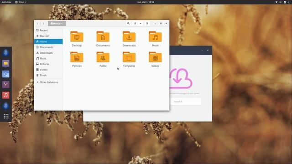292x164 pixels.
Task: Select Recent in the sidebar
Action: coord(48,31)
